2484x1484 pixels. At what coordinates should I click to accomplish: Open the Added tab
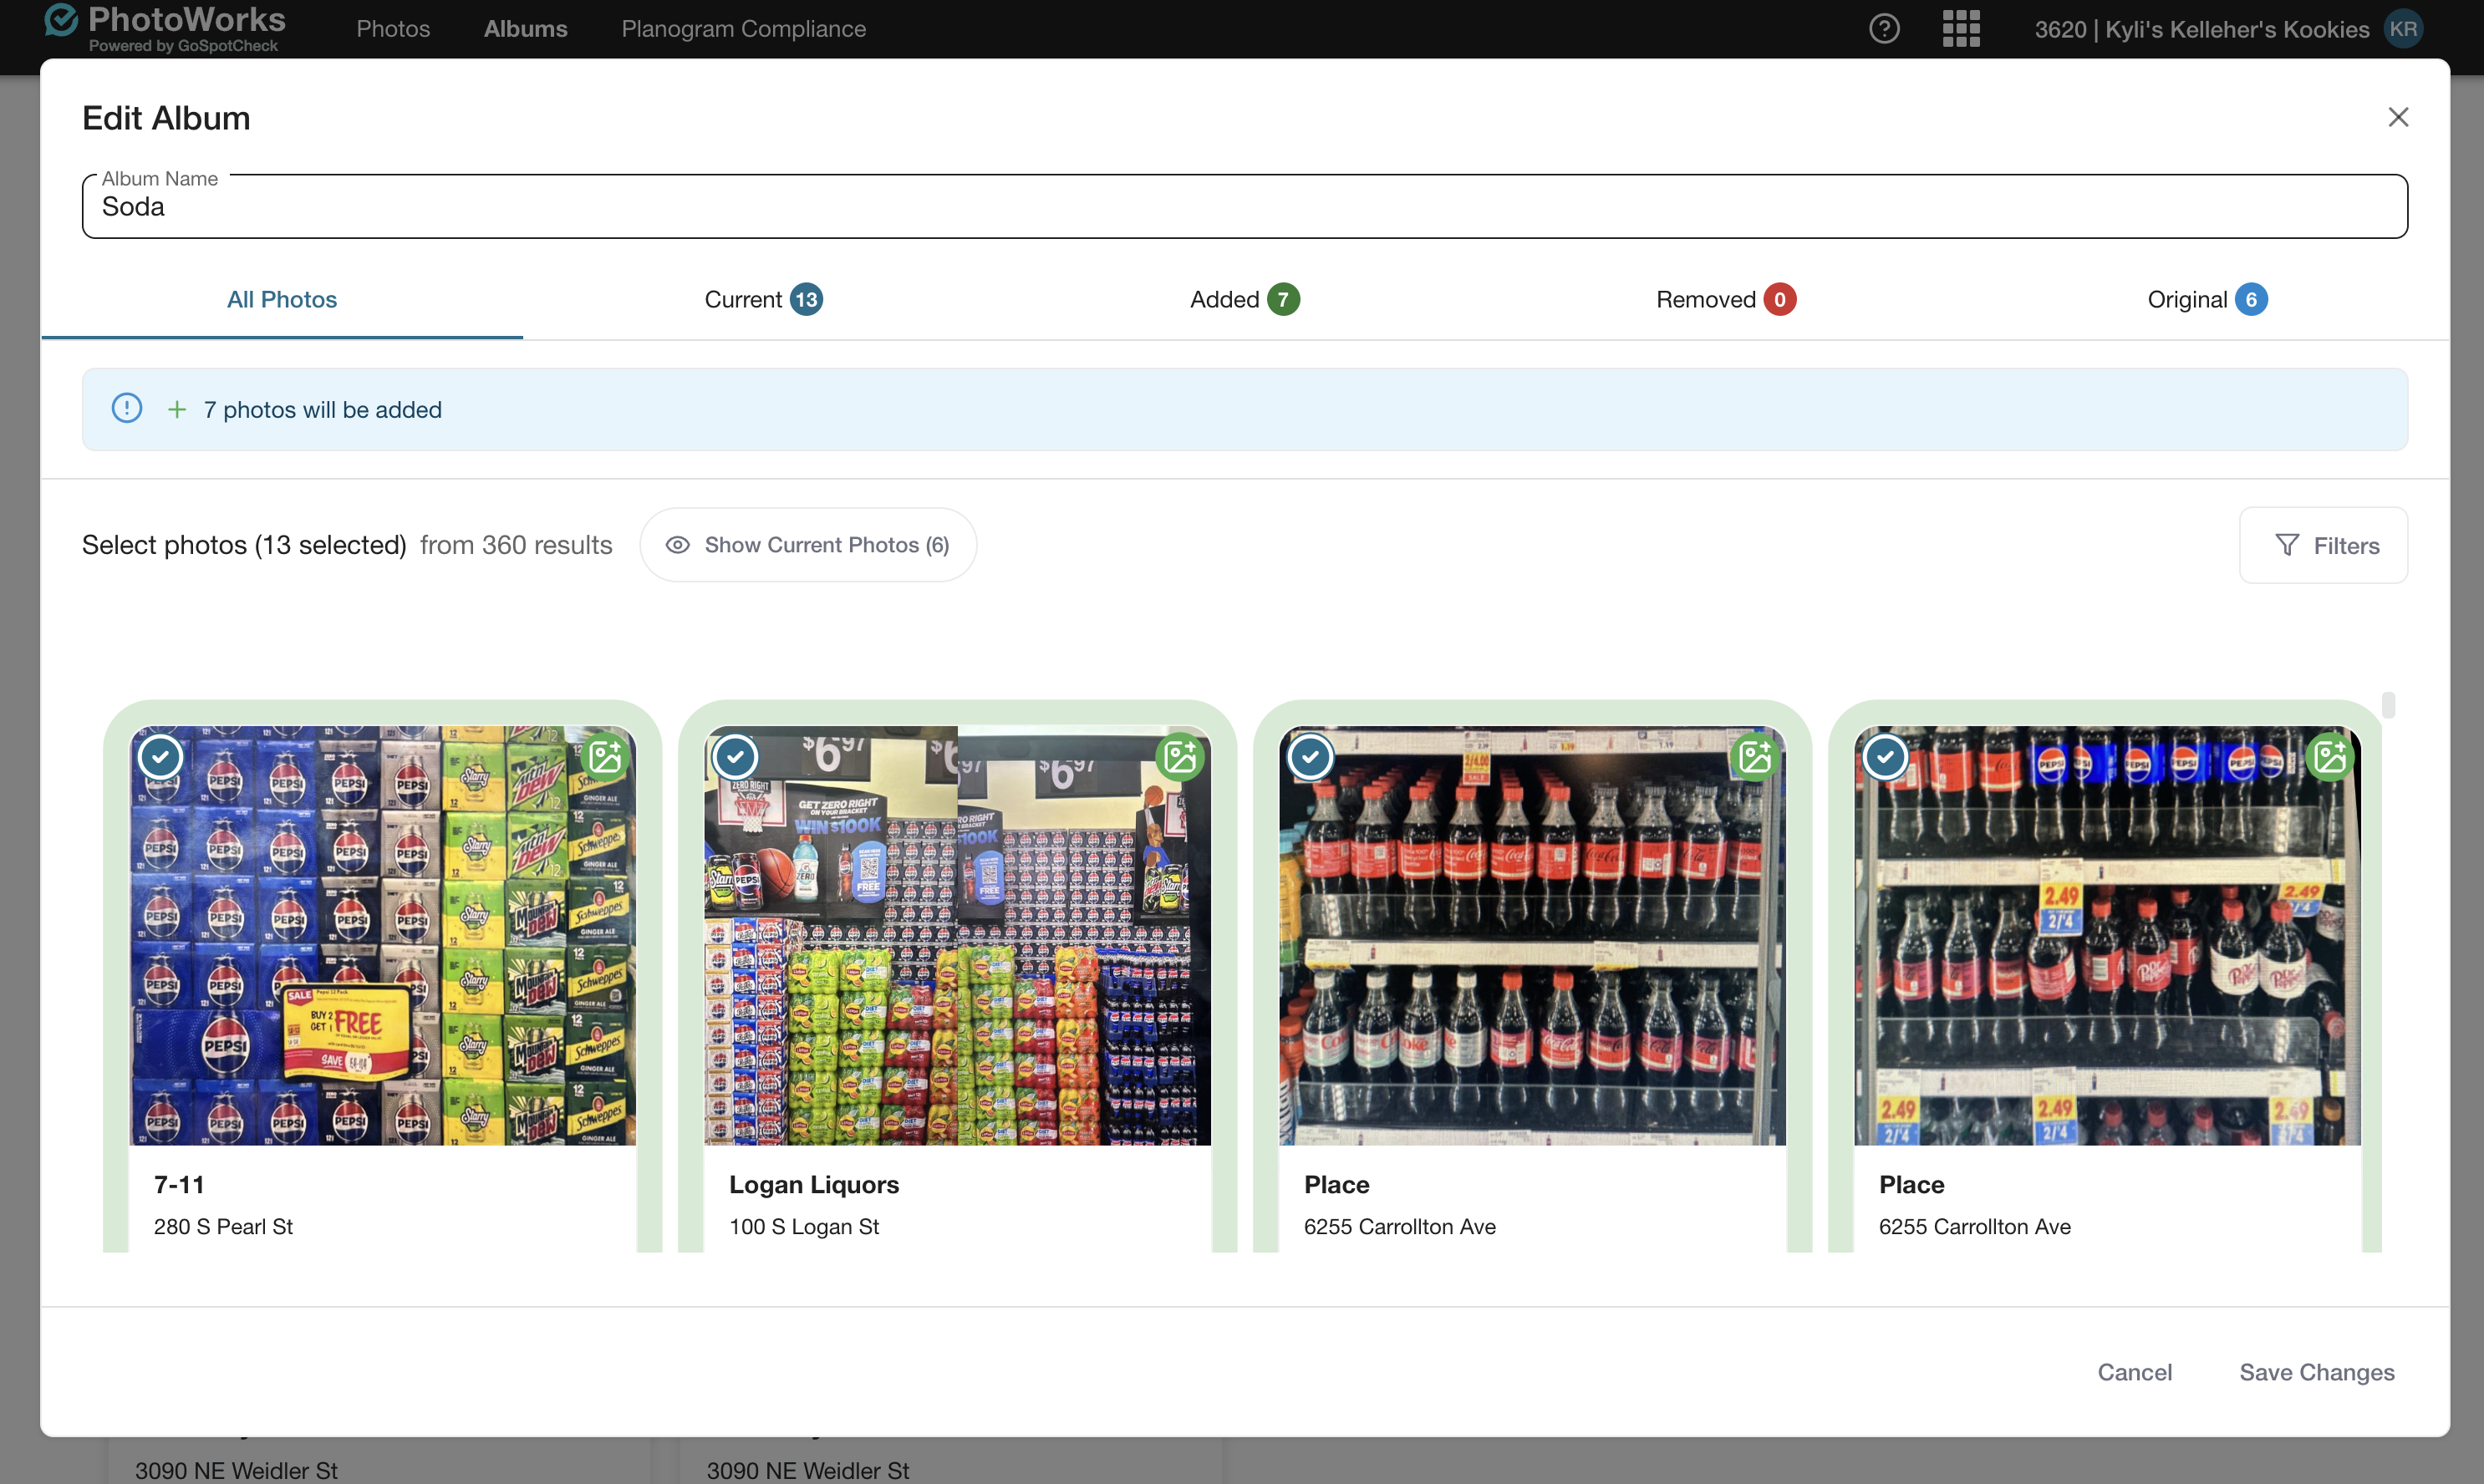point(1244,299)
